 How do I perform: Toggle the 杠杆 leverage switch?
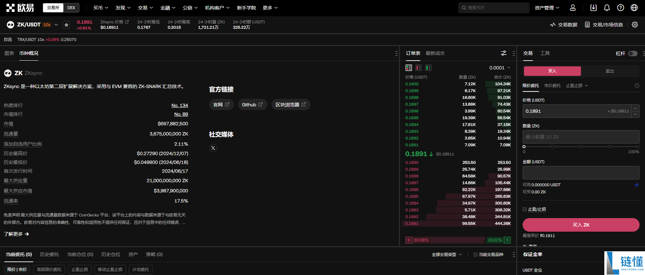click(632, 54)
